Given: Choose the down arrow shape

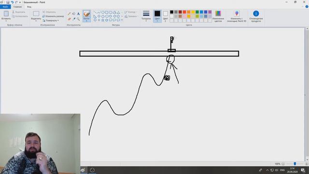Looking at the screenshot, I should [x=95, y=20].
